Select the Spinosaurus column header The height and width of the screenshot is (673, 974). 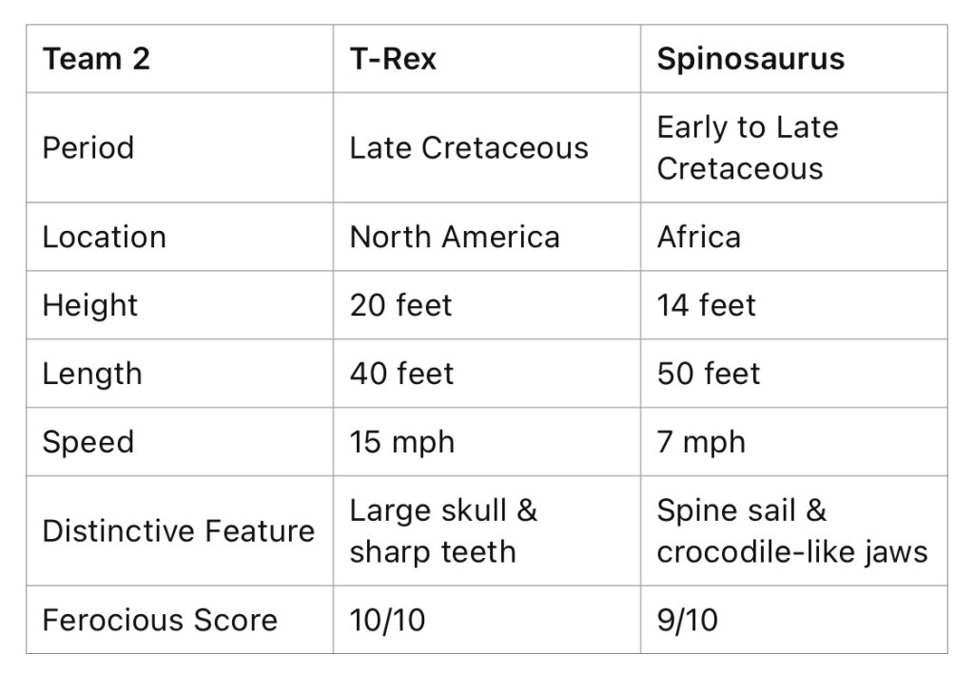(x=750, y=59)
